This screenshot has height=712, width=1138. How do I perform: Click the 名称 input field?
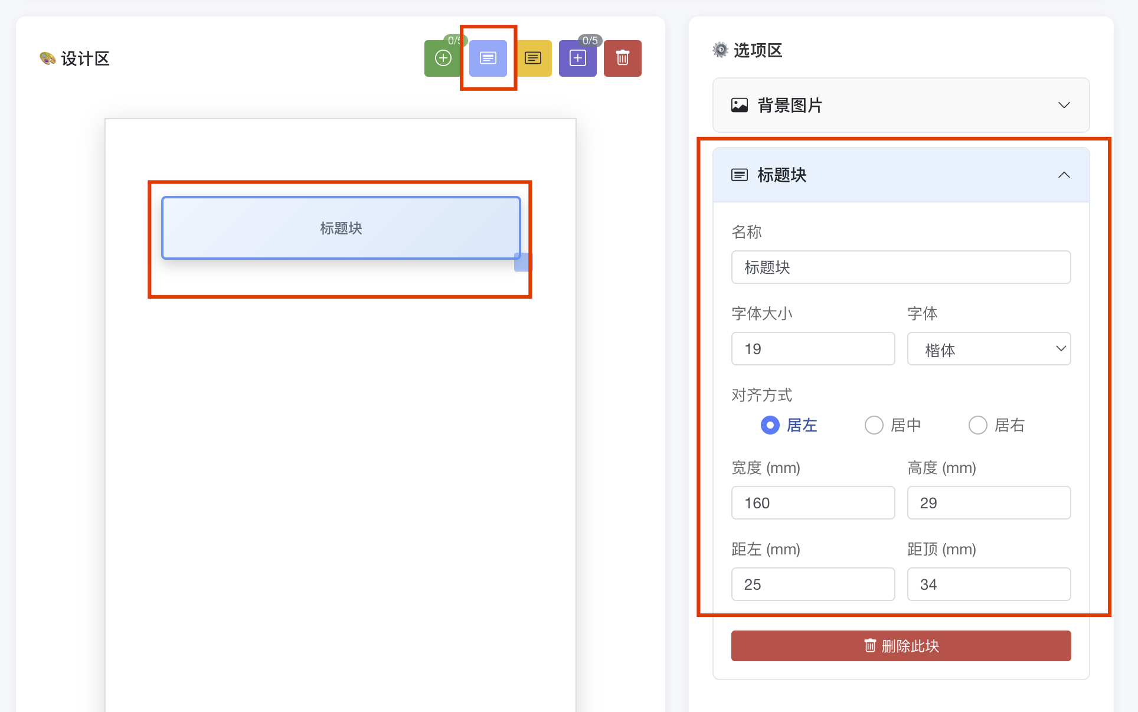901,267
